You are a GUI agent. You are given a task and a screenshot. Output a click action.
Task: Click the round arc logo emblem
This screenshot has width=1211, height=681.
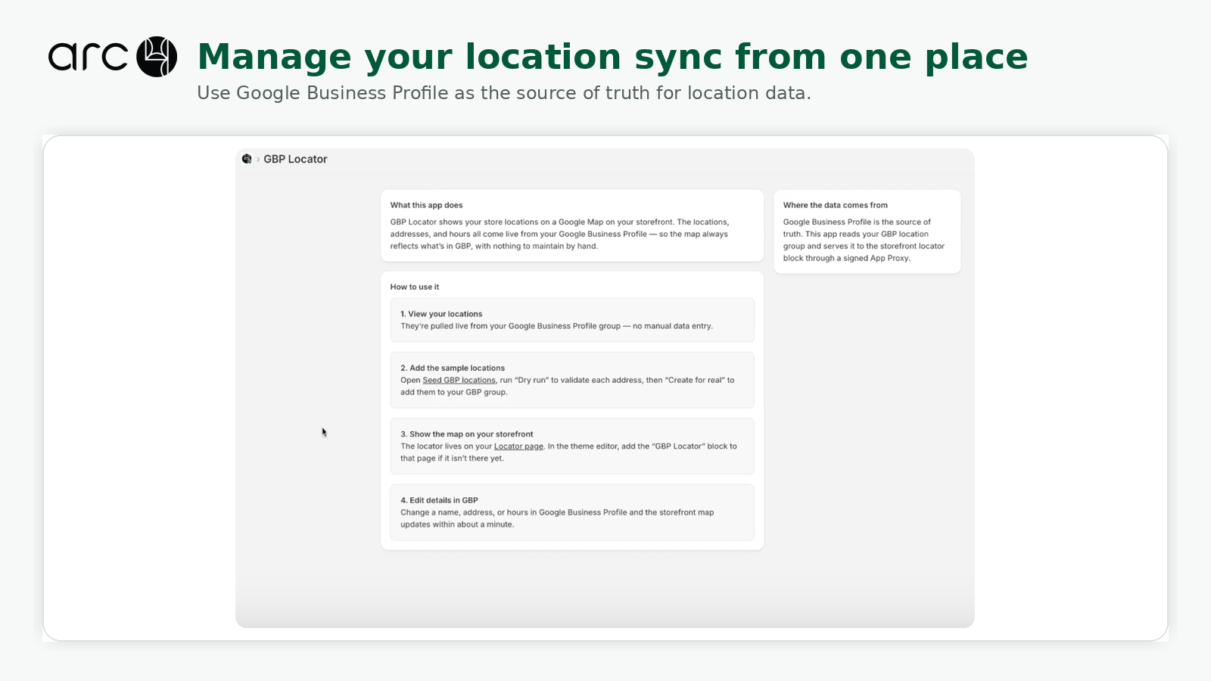tap(157, 57)
